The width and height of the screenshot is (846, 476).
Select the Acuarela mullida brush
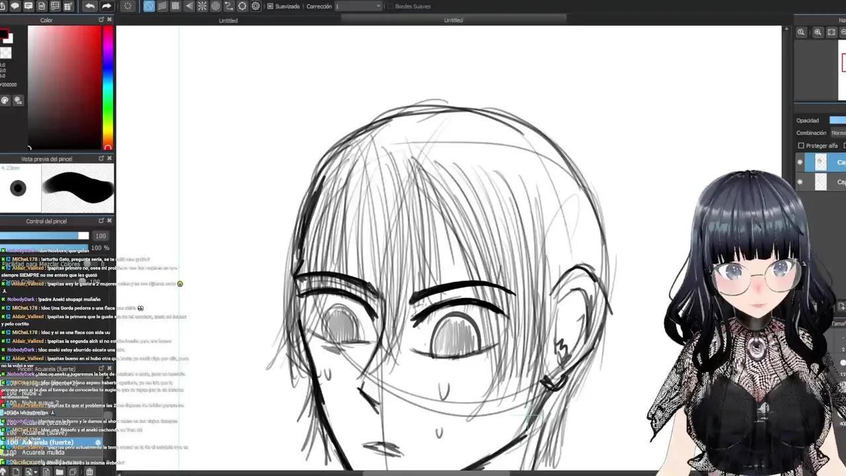(53, 452)
